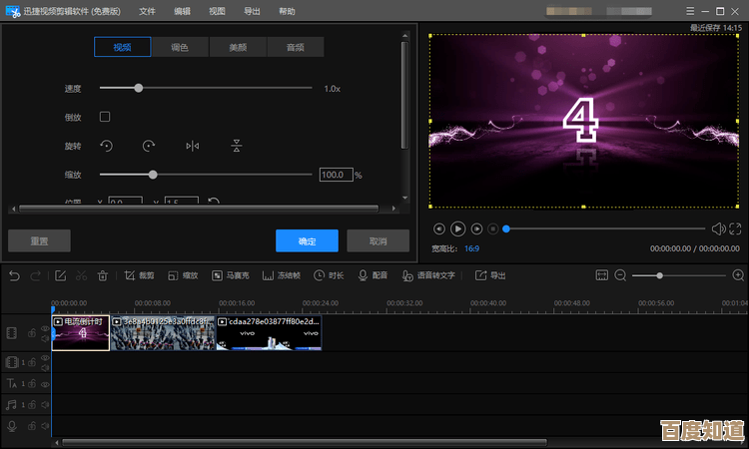Open the 冻结帧 freeze frame tool
The image size is (749, 449).
[x=282, y=275]
